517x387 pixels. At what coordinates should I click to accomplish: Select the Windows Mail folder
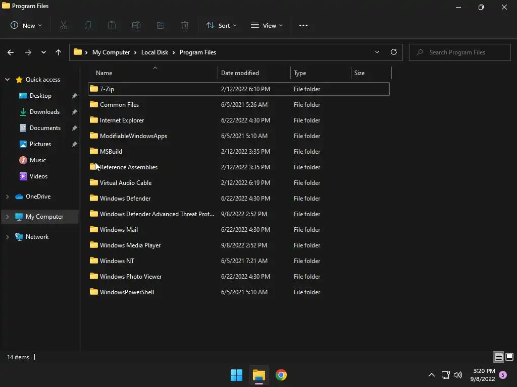[239, 230]
